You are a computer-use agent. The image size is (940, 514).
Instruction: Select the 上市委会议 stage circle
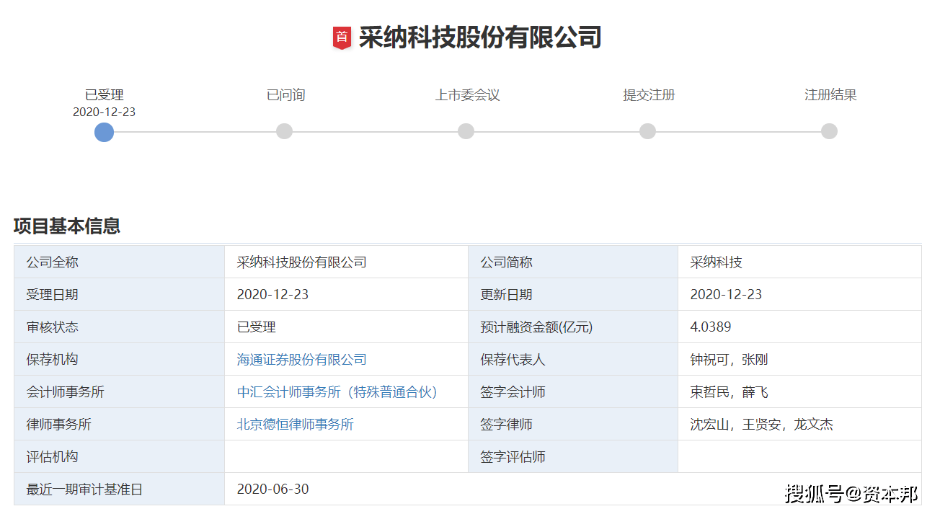pos(466,131)
